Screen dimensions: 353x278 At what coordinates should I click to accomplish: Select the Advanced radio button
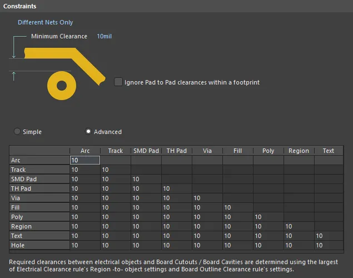(x=88, y=132)
